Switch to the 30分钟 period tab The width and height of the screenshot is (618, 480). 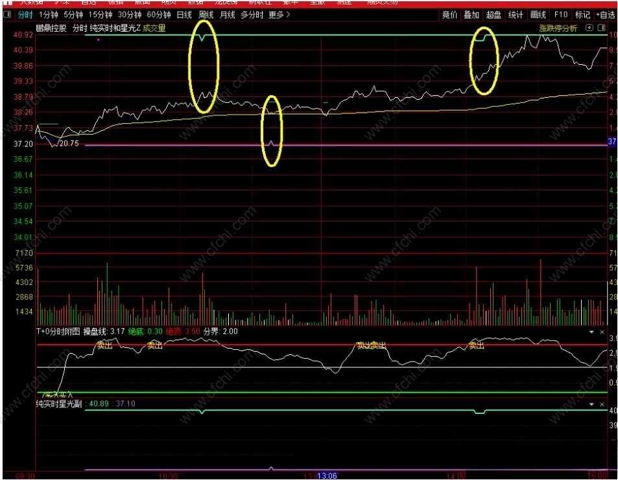tap(129, 15)
